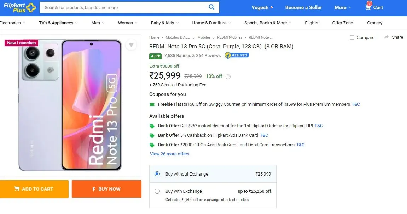This screenshot has width=407, height=214.
Task: Tick the Compare checkbox
Action: click(x=352, y=37)
